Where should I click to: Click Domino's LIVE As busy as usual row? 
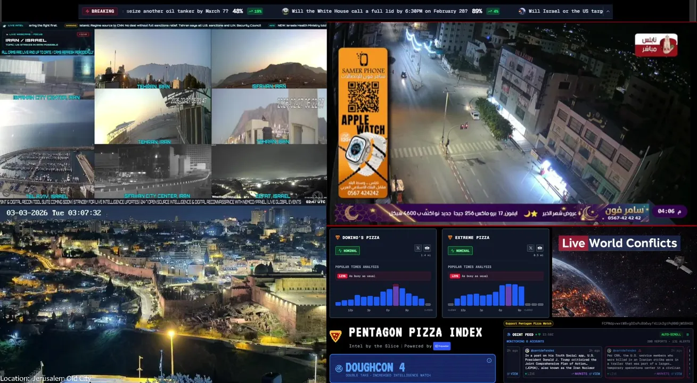tap(383, 276)
